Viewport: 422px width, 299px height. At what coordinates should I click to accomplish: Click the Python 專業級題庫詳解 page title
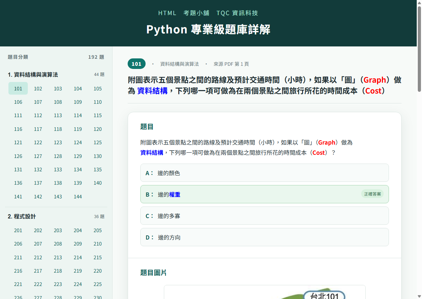(x=208, y=30)
